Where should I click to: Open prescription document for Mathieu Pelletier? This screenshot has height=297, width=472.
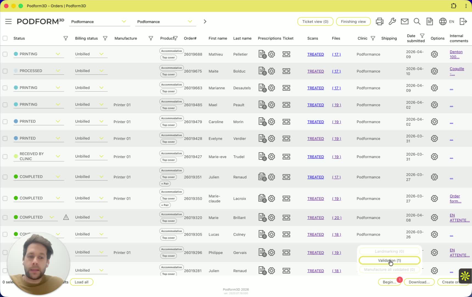point(262,54)
